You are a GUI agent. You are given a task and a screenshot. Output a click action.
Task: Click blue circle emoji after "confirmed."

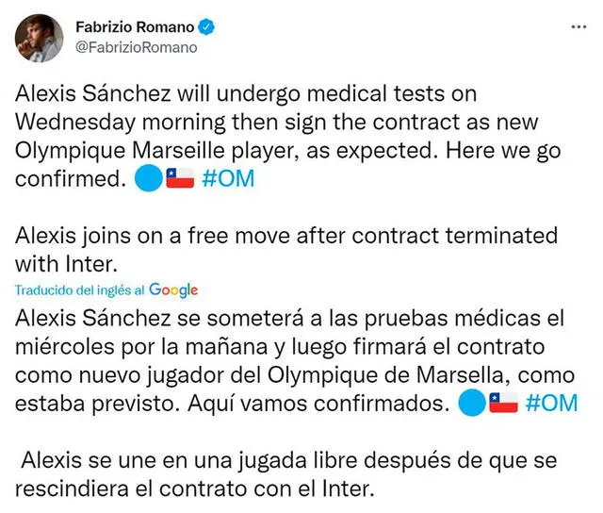(x=149, y=178)
